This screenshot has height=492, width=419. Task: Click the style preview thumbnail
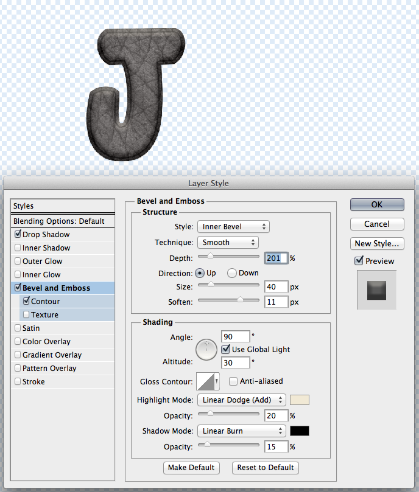[376, 290]
